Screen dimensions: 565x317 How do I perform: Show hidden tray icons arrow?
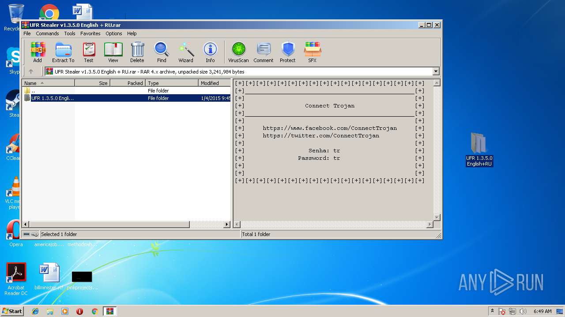pos(492,311)
